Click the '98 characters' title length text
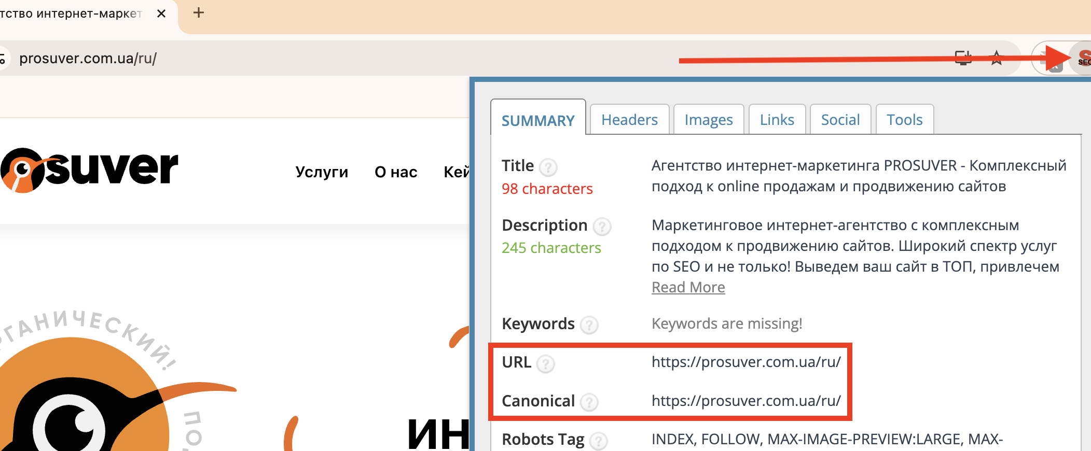Image resolution: width=1091 pixels, height=451 pixels. coord(547,189)
